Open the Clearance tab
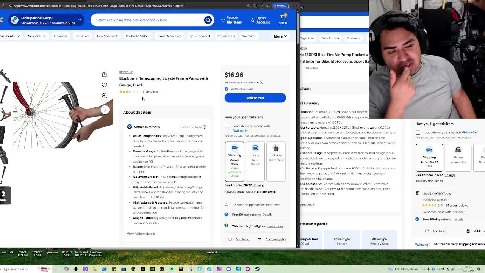Viewport: 485px width, 273px height. (61, 36)
